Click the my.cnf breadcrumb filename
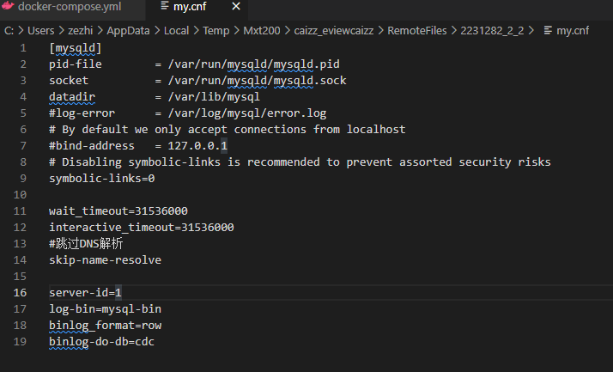Image resolution: width=613 pixels, height=372 pixels. coord(573,31)
